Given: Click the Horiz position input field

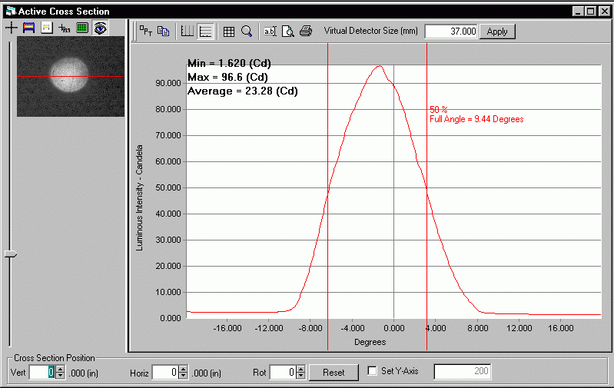Looking at the screenshot, I should coord(165,373).
